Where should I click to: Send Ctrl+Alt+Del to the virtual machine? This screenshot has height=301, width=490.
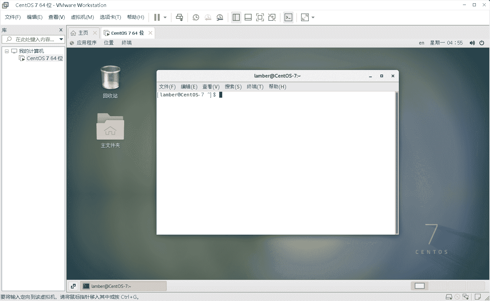[179, 17]
